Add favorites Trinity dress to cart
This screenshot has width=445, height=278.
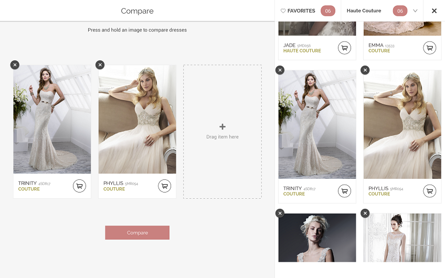click(x=345, y=191)
